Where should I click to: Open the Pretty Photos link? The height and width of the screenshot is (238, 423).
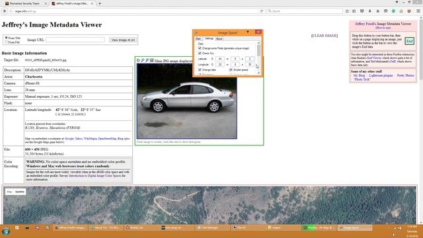[x=405, y=75]
